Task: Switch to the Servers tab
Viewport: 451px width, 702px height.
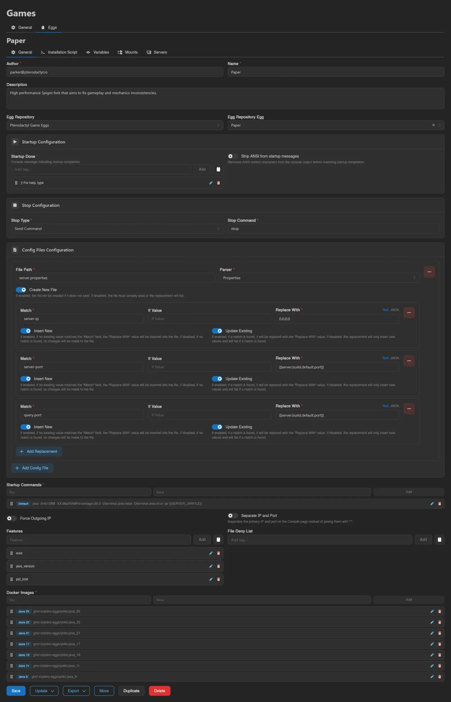Action: coord(157,52)
